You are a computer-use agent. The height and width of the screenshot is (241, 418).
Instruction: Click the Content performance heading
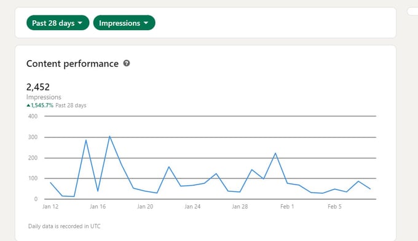pos(73,64)
